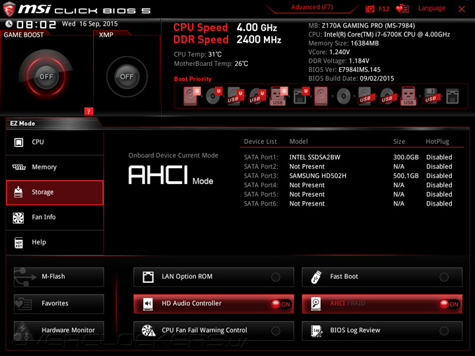475x356 pixels.
Task: Select the UEFI network boot icon
Action: 301,96
